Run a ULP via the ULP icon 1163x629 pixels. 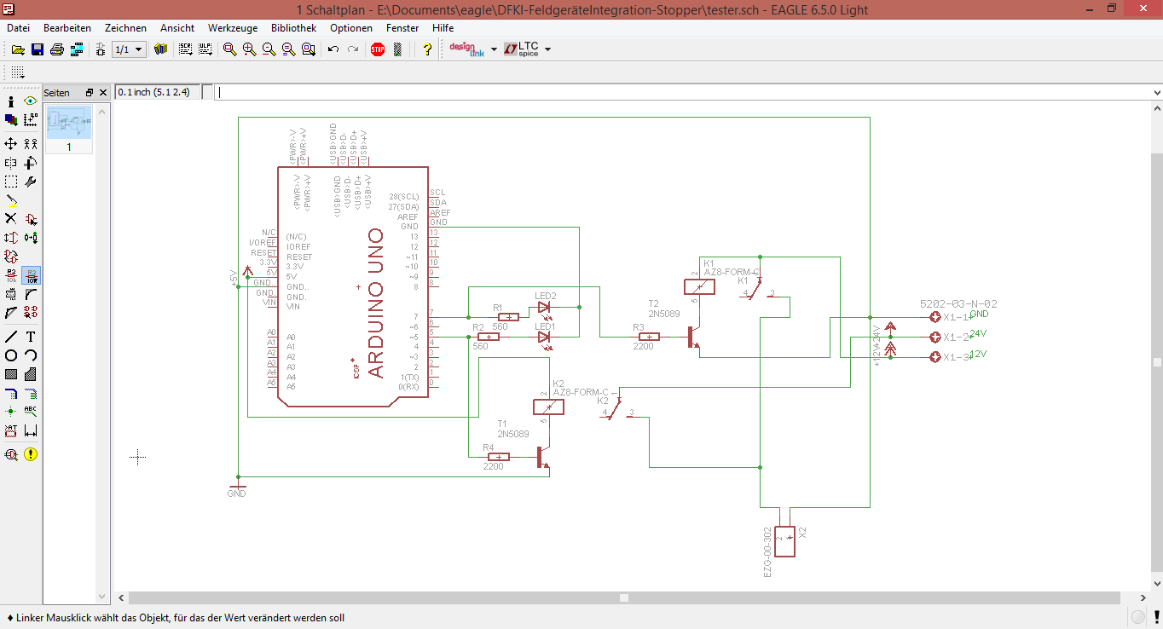(x=205, y=49)
